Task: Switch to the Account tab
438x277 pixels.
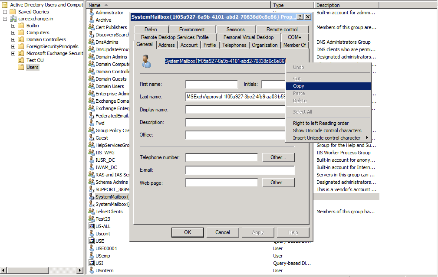Action: (189, 45)
